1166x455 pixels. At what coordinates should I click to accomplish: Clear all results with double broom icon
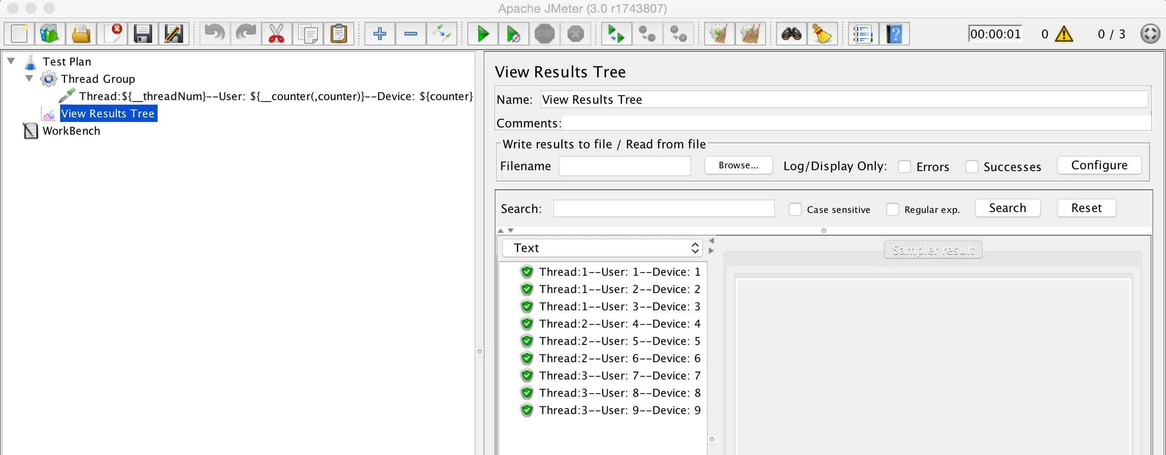(x=750, y=34)
